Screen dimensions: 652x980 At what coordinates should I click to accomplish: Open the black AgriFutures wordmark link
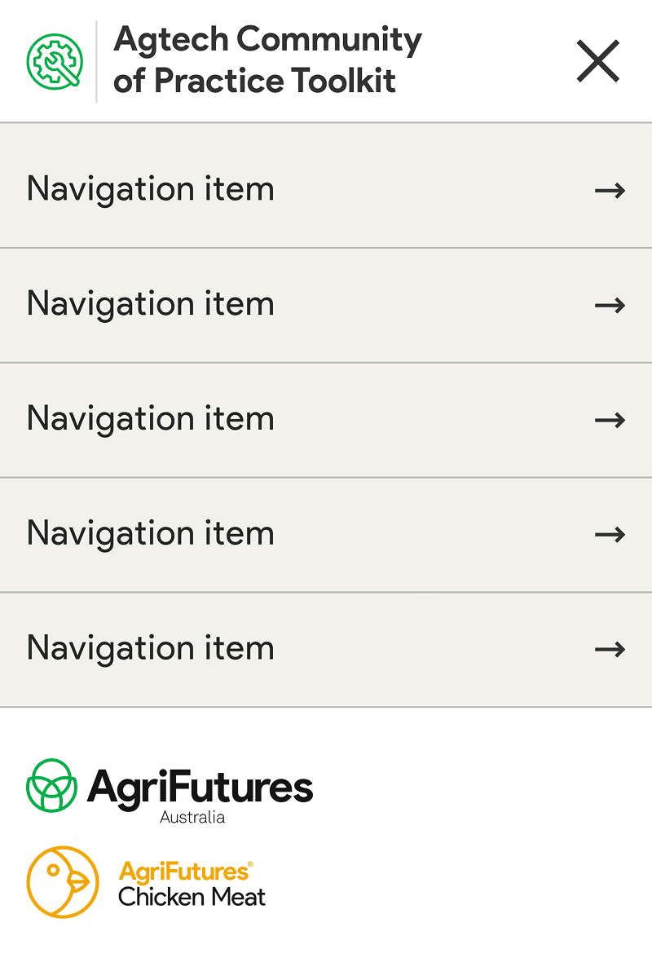pos(200,786)
